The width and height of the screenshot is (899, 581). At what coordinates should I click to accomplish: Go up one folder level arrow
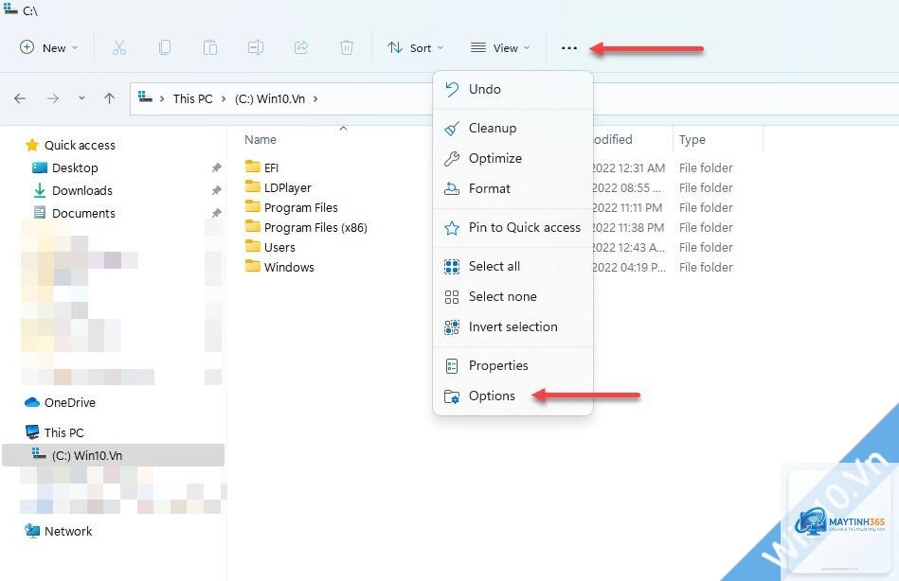(110, 98)
